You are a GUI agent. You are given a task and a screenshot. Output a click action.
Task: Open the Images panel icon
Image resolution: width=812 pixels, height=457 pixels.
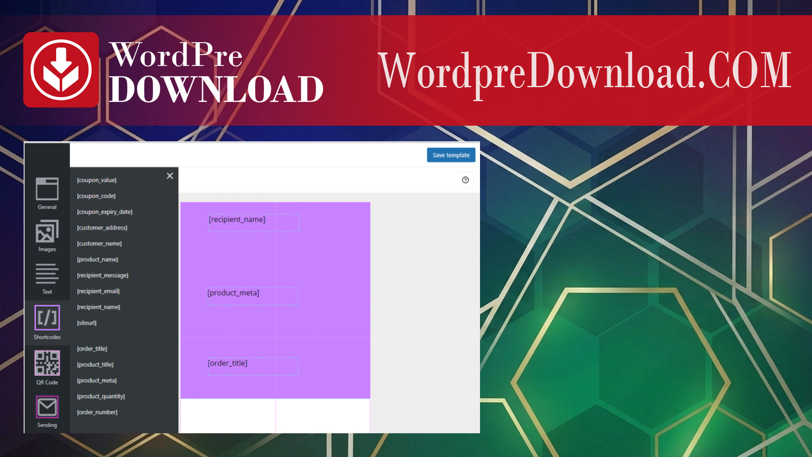tap(47, 231)
